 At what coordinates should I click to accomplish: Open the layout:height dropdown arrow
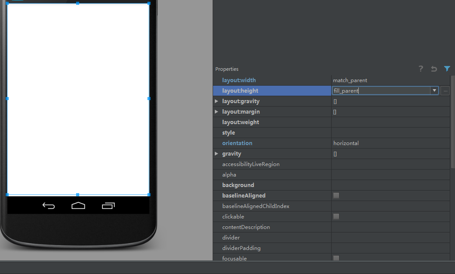434,91
